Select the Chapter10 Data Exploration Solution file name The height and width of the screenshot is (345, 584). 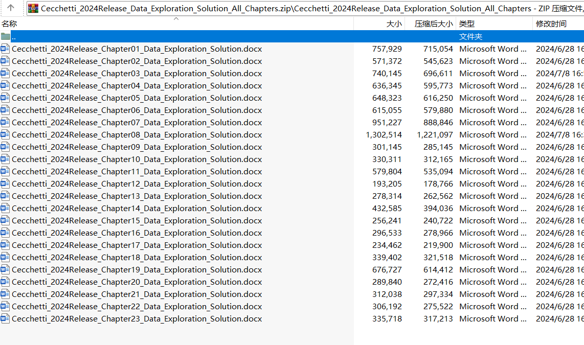pos(137,159)
